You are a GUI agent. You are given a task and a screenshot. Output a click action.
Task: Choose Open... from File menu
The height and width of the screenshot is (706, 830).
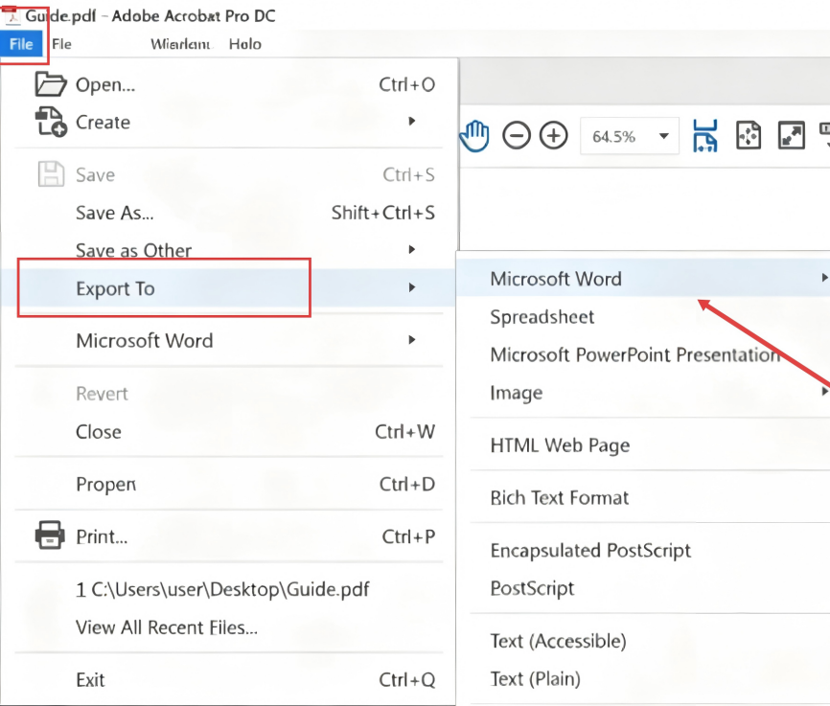228,84
